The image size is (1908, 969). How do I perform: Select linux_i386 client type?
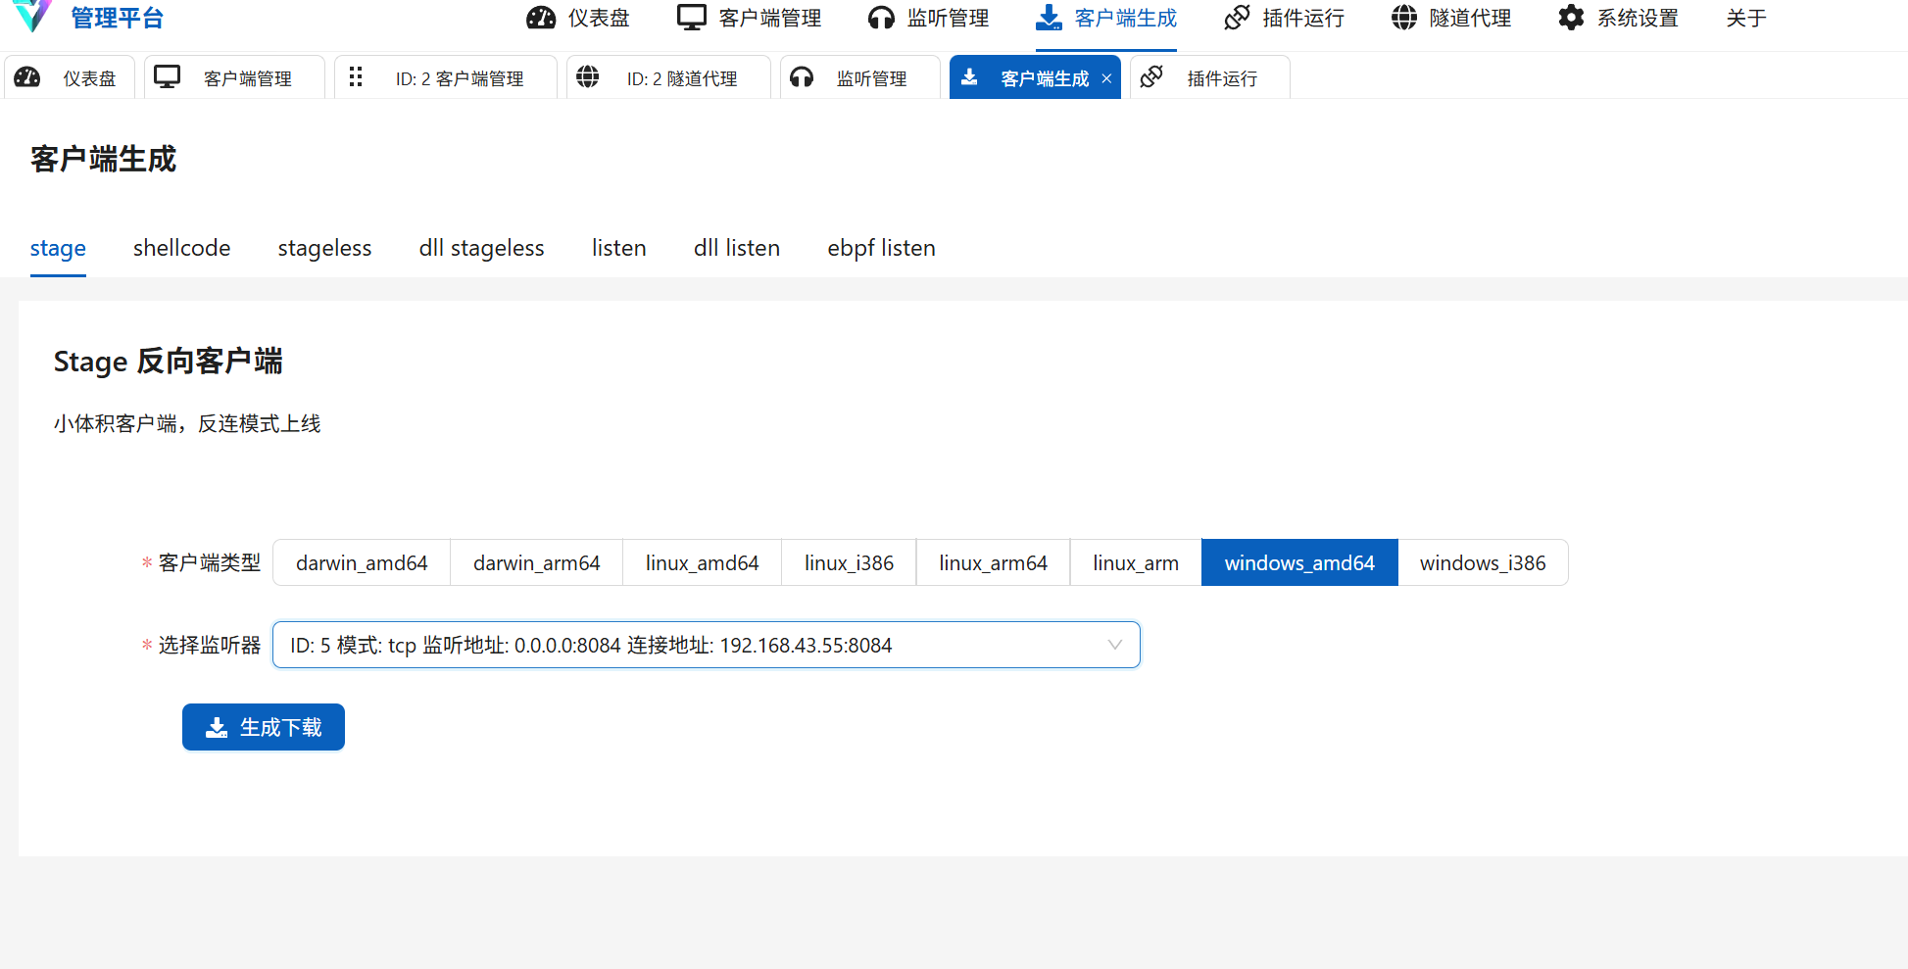[x=849, y=562]
